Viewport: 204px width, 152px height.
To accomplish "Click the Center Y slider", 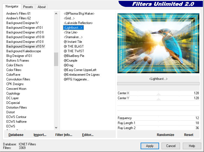I will [x=158, y=98].
